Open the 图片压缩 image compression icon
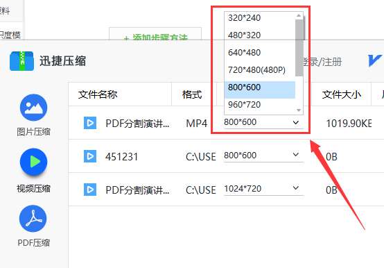This screenshot has width=384, height=268. [33, 108]
